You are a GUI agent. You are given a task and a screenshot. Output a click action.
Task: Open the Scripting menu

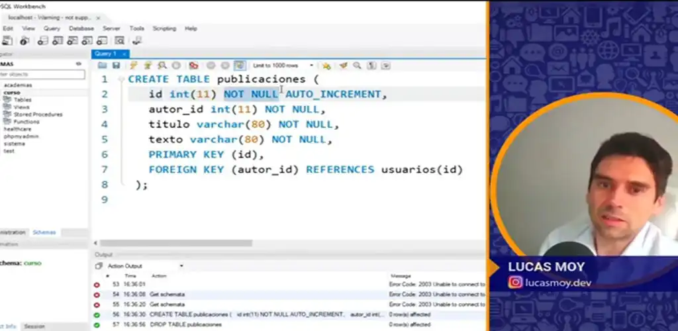coord(164,28)
